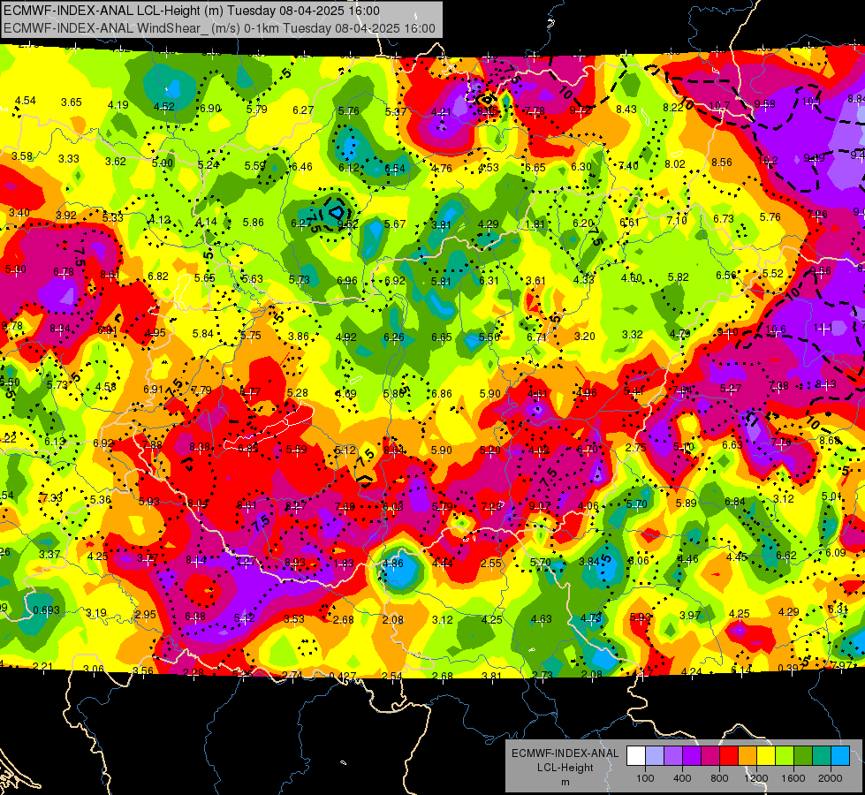Click the legend tick label 1200
Image resolution: width=865 pixels, height=795 pixels.
[755, 778]
